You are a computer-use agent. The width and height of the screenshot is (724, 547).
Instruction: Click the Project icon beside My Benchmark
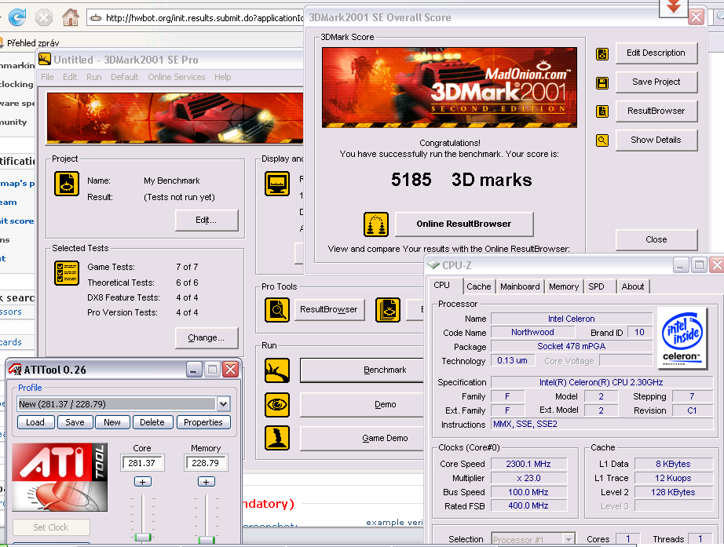(x=67, y=184)
